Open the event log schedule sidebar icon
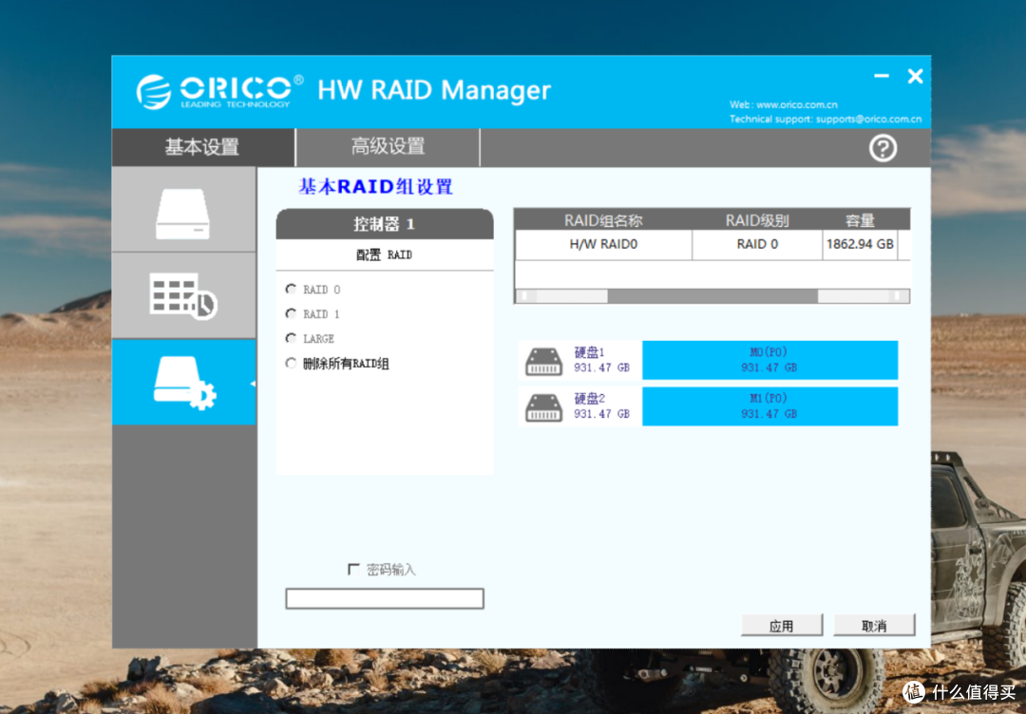 tap(183, 295)
